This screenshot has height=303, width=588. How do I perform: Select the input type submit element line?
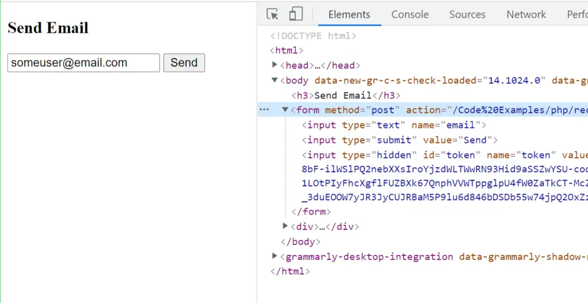pos(399,140)
